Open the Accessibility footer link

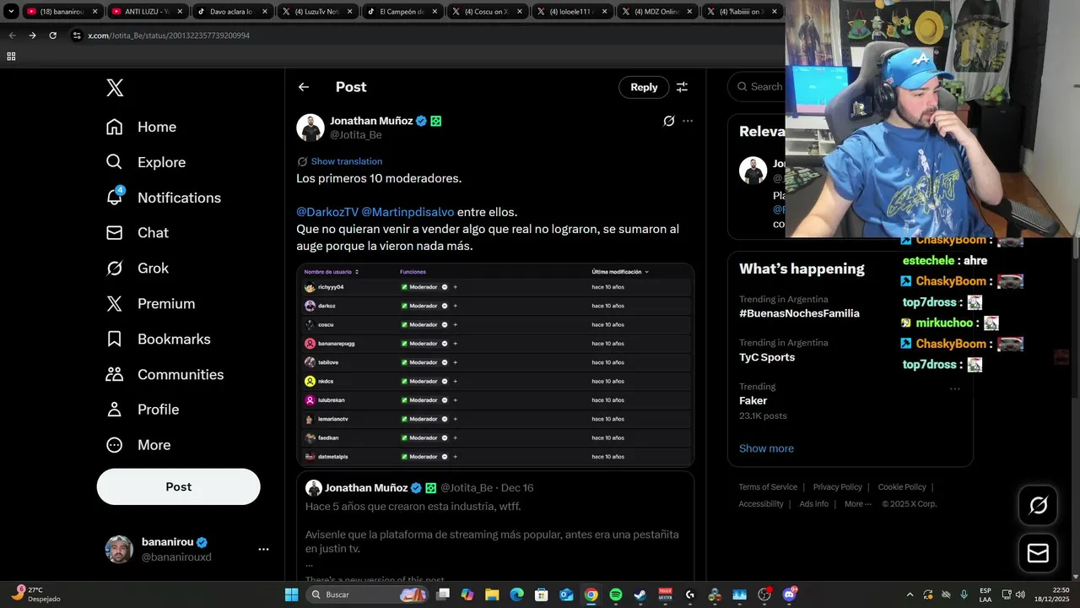(761, 504)
